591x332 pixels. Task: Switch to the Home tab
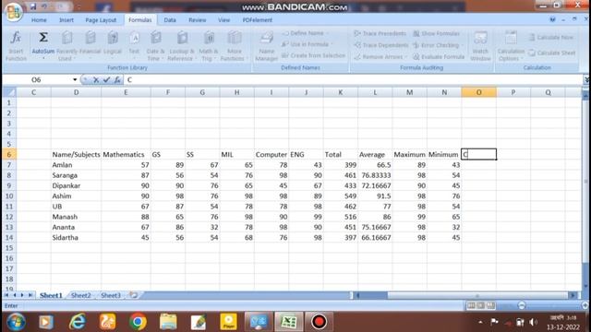pyautogui.click(x=39, y=20)
